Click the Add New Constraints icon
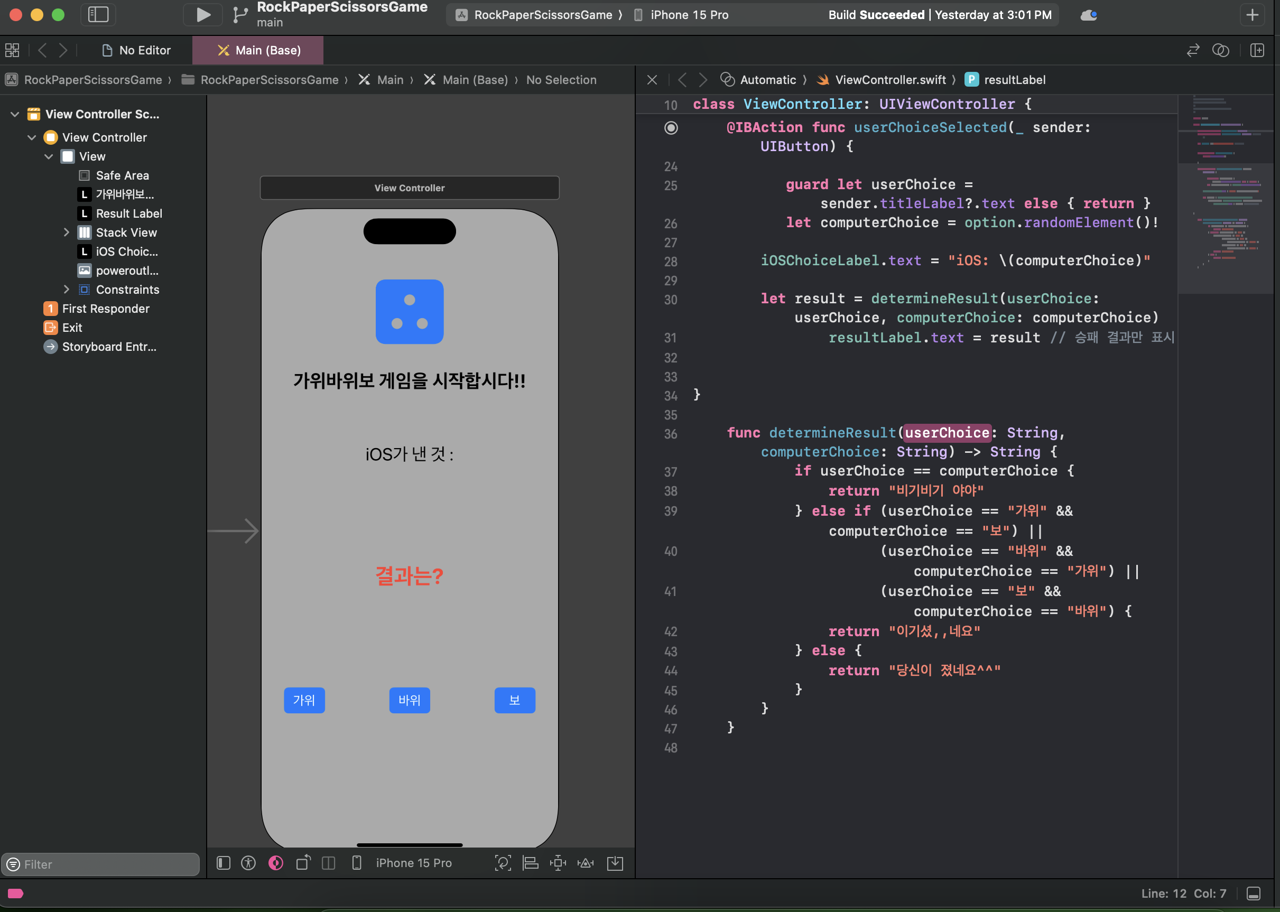 (558, 863)
